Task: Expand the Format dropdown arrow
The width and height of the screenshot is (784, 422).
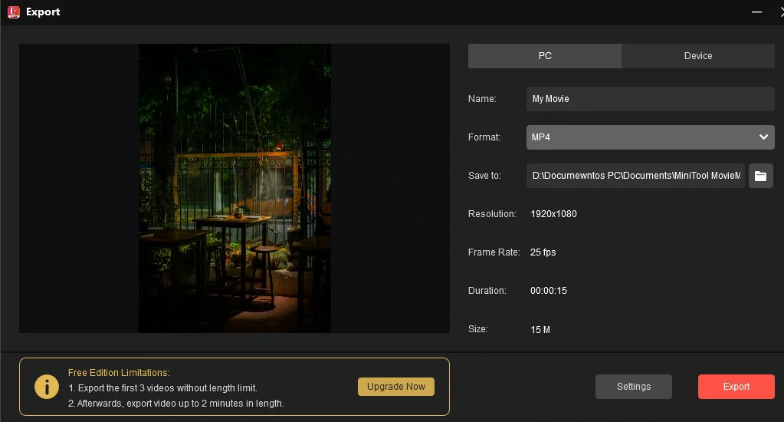Action: coord(763,137)
